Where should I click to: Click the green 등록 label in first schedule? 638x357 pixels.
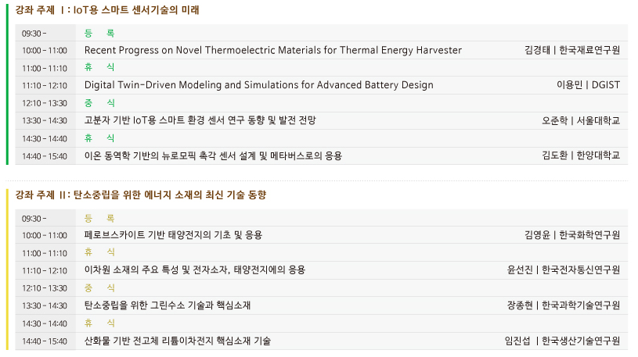99,34
